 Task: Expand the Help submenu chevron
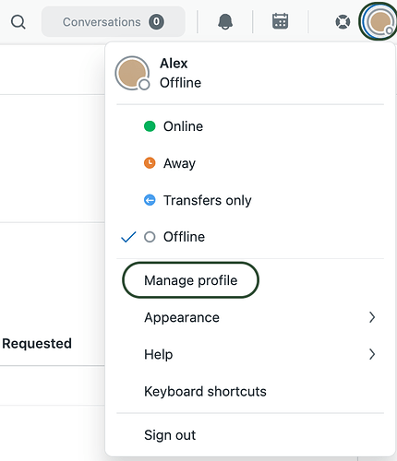tap(372, 354)
